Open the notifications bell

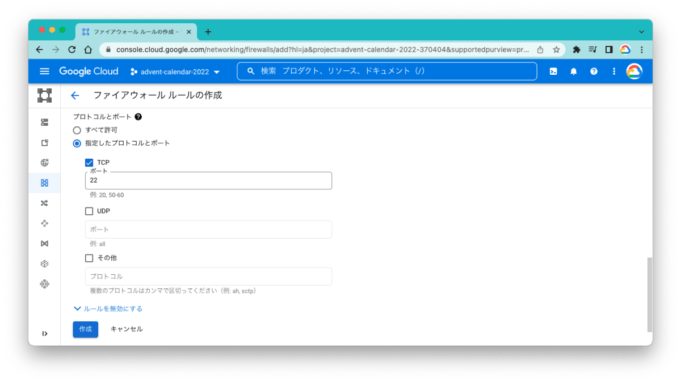point(574,71)
